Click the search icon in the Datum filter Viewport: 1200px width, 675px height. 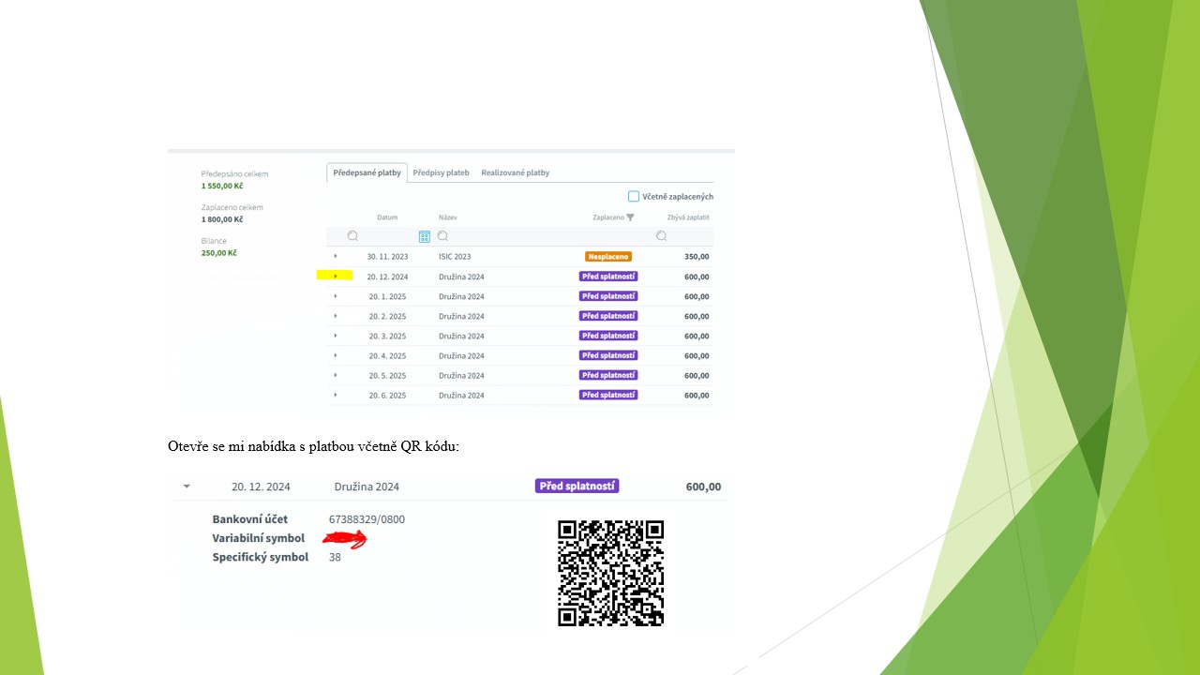[352, 236]
